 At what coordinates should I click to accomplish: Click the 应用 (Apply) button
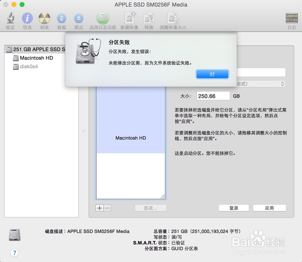click(269, 208)
